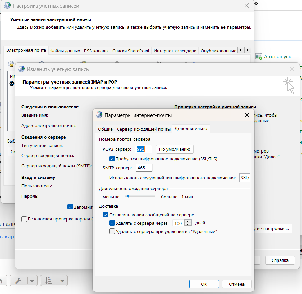Viewport: 302px width, 294px height.
Task: Click the Автозапуск icon in background window
Action: click(x=259, y=57)
